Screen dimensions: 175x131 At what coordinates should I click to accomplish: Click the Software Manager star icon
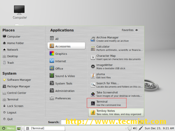point(4,80)
